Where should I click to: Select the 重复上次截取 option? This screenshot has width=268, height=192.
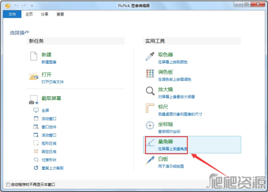53,168
